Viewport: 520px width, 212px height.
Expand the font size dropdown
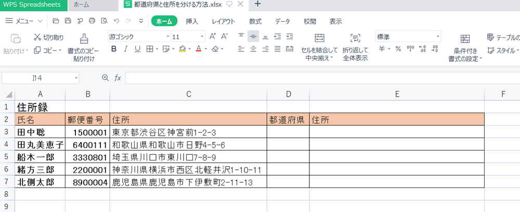pyautogui.click(x=203, y=37)
